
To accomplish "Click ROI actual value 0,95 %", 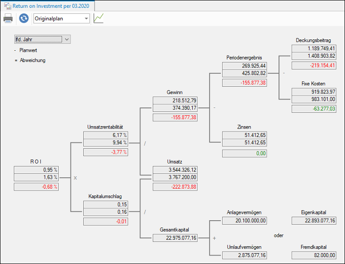I will [36, 170].
